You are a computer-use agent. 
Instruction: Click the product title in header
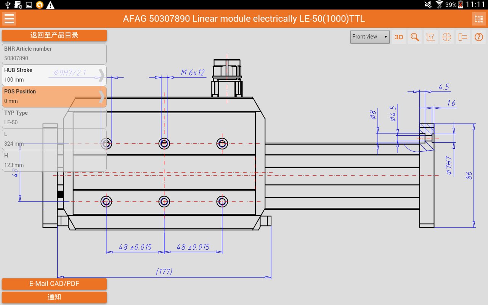[244, 18]
